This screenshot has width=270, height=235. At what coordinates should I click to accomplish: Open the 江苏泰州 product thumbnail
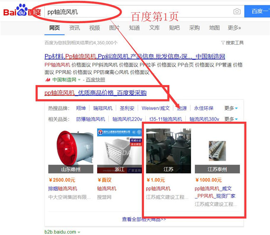(x=217, y=151)
